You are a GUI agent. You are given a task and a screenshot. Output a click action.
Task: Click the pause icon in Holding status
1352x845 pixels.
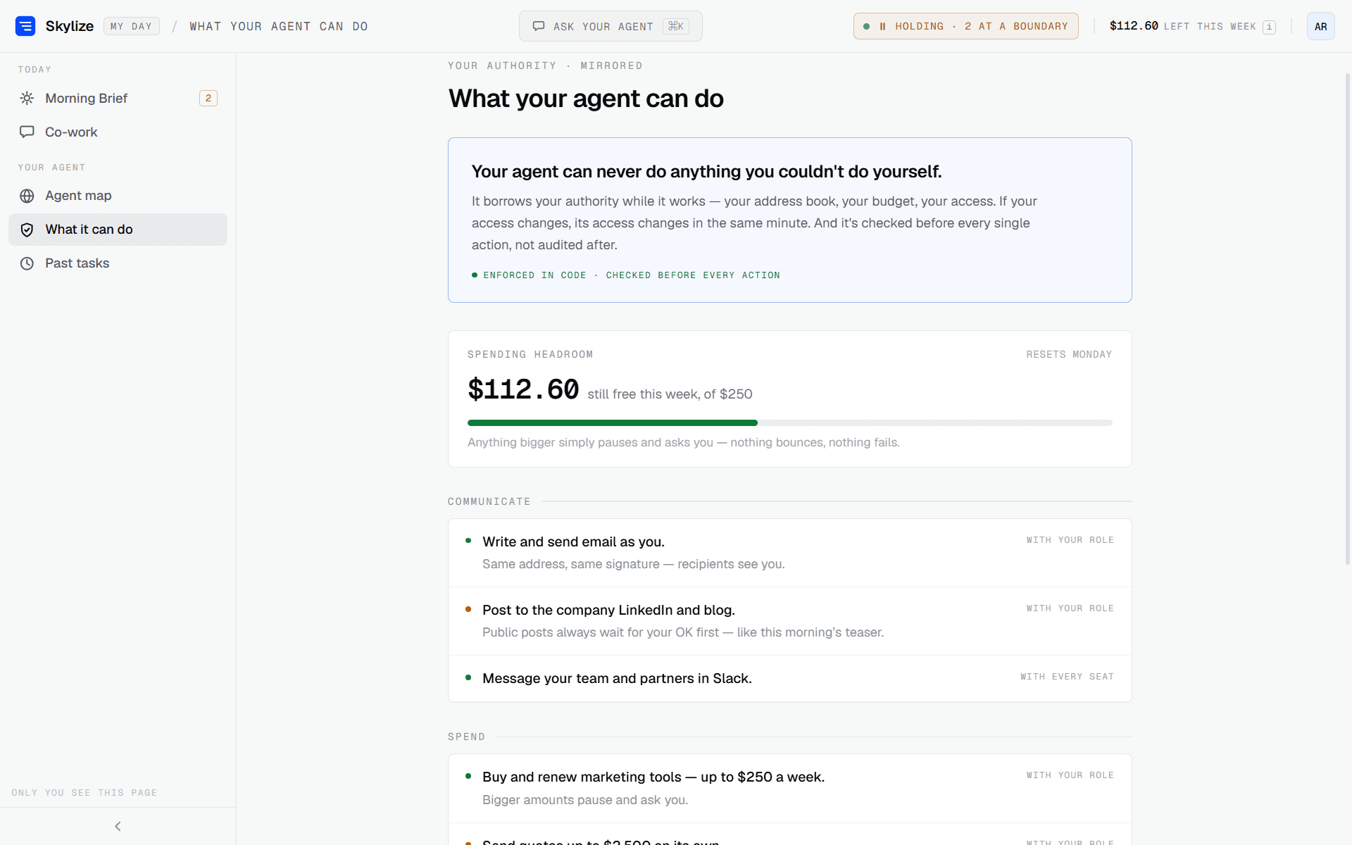tap(882, 26)
